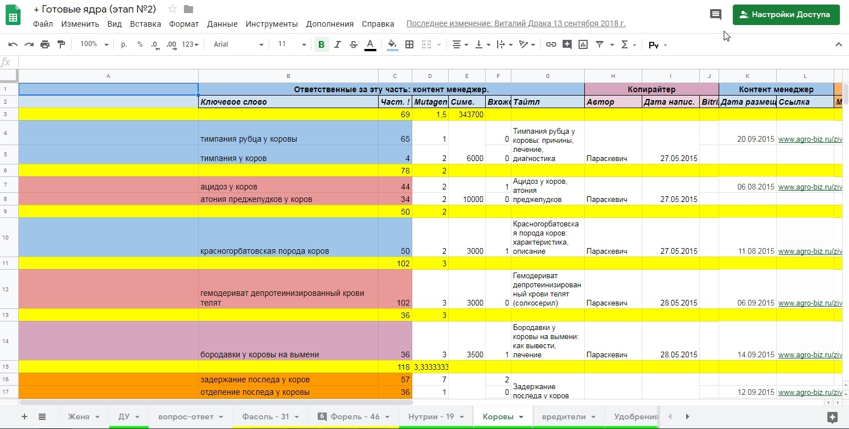
Task: Create a filter with the funnel icon
Action: pyautogui.click(x=600, y=44)
